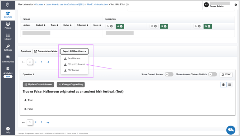
Task: Open Settings wrench in the sidebar
Action: coord(8,48)
